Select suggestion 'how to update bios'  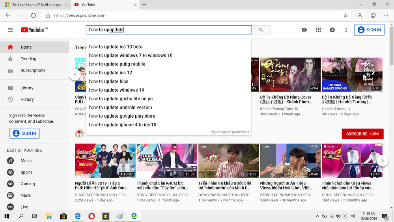tap(168, 81)
